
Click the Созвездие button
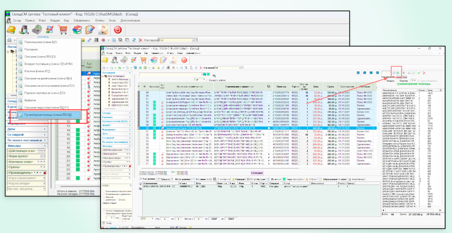click(x=258, y=172)
